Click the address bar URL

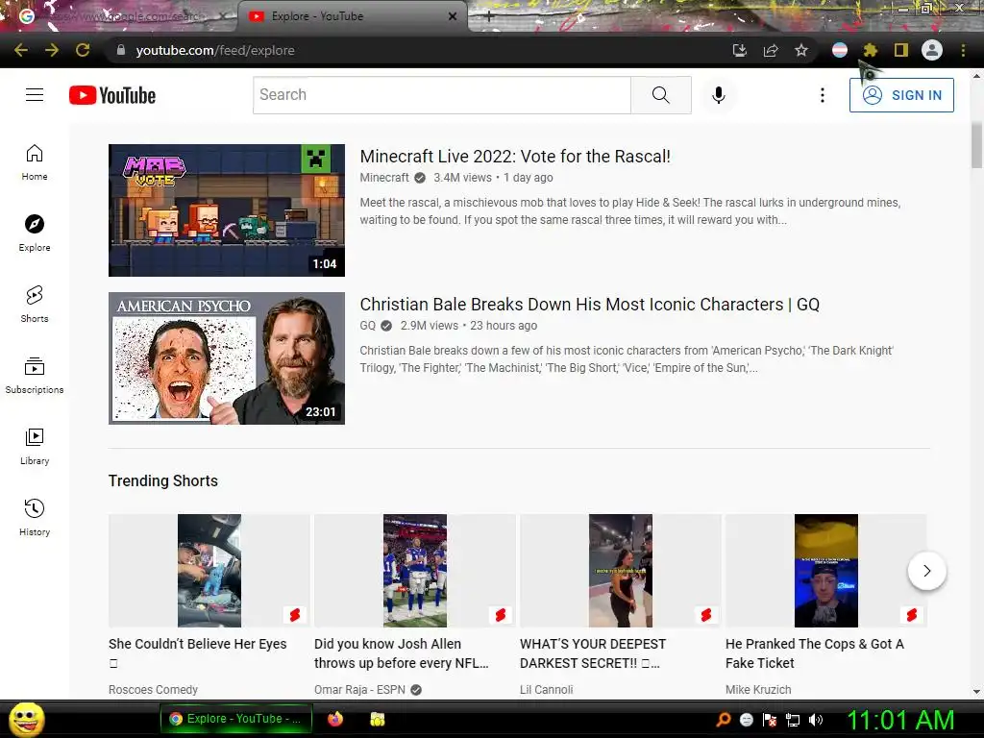[x=215, y=50]
